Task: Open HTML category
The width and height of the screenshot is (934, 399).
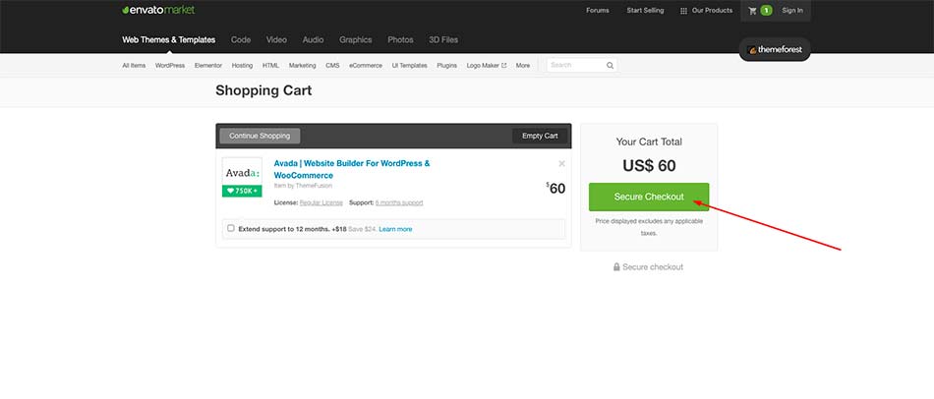Action: (270, 66)
